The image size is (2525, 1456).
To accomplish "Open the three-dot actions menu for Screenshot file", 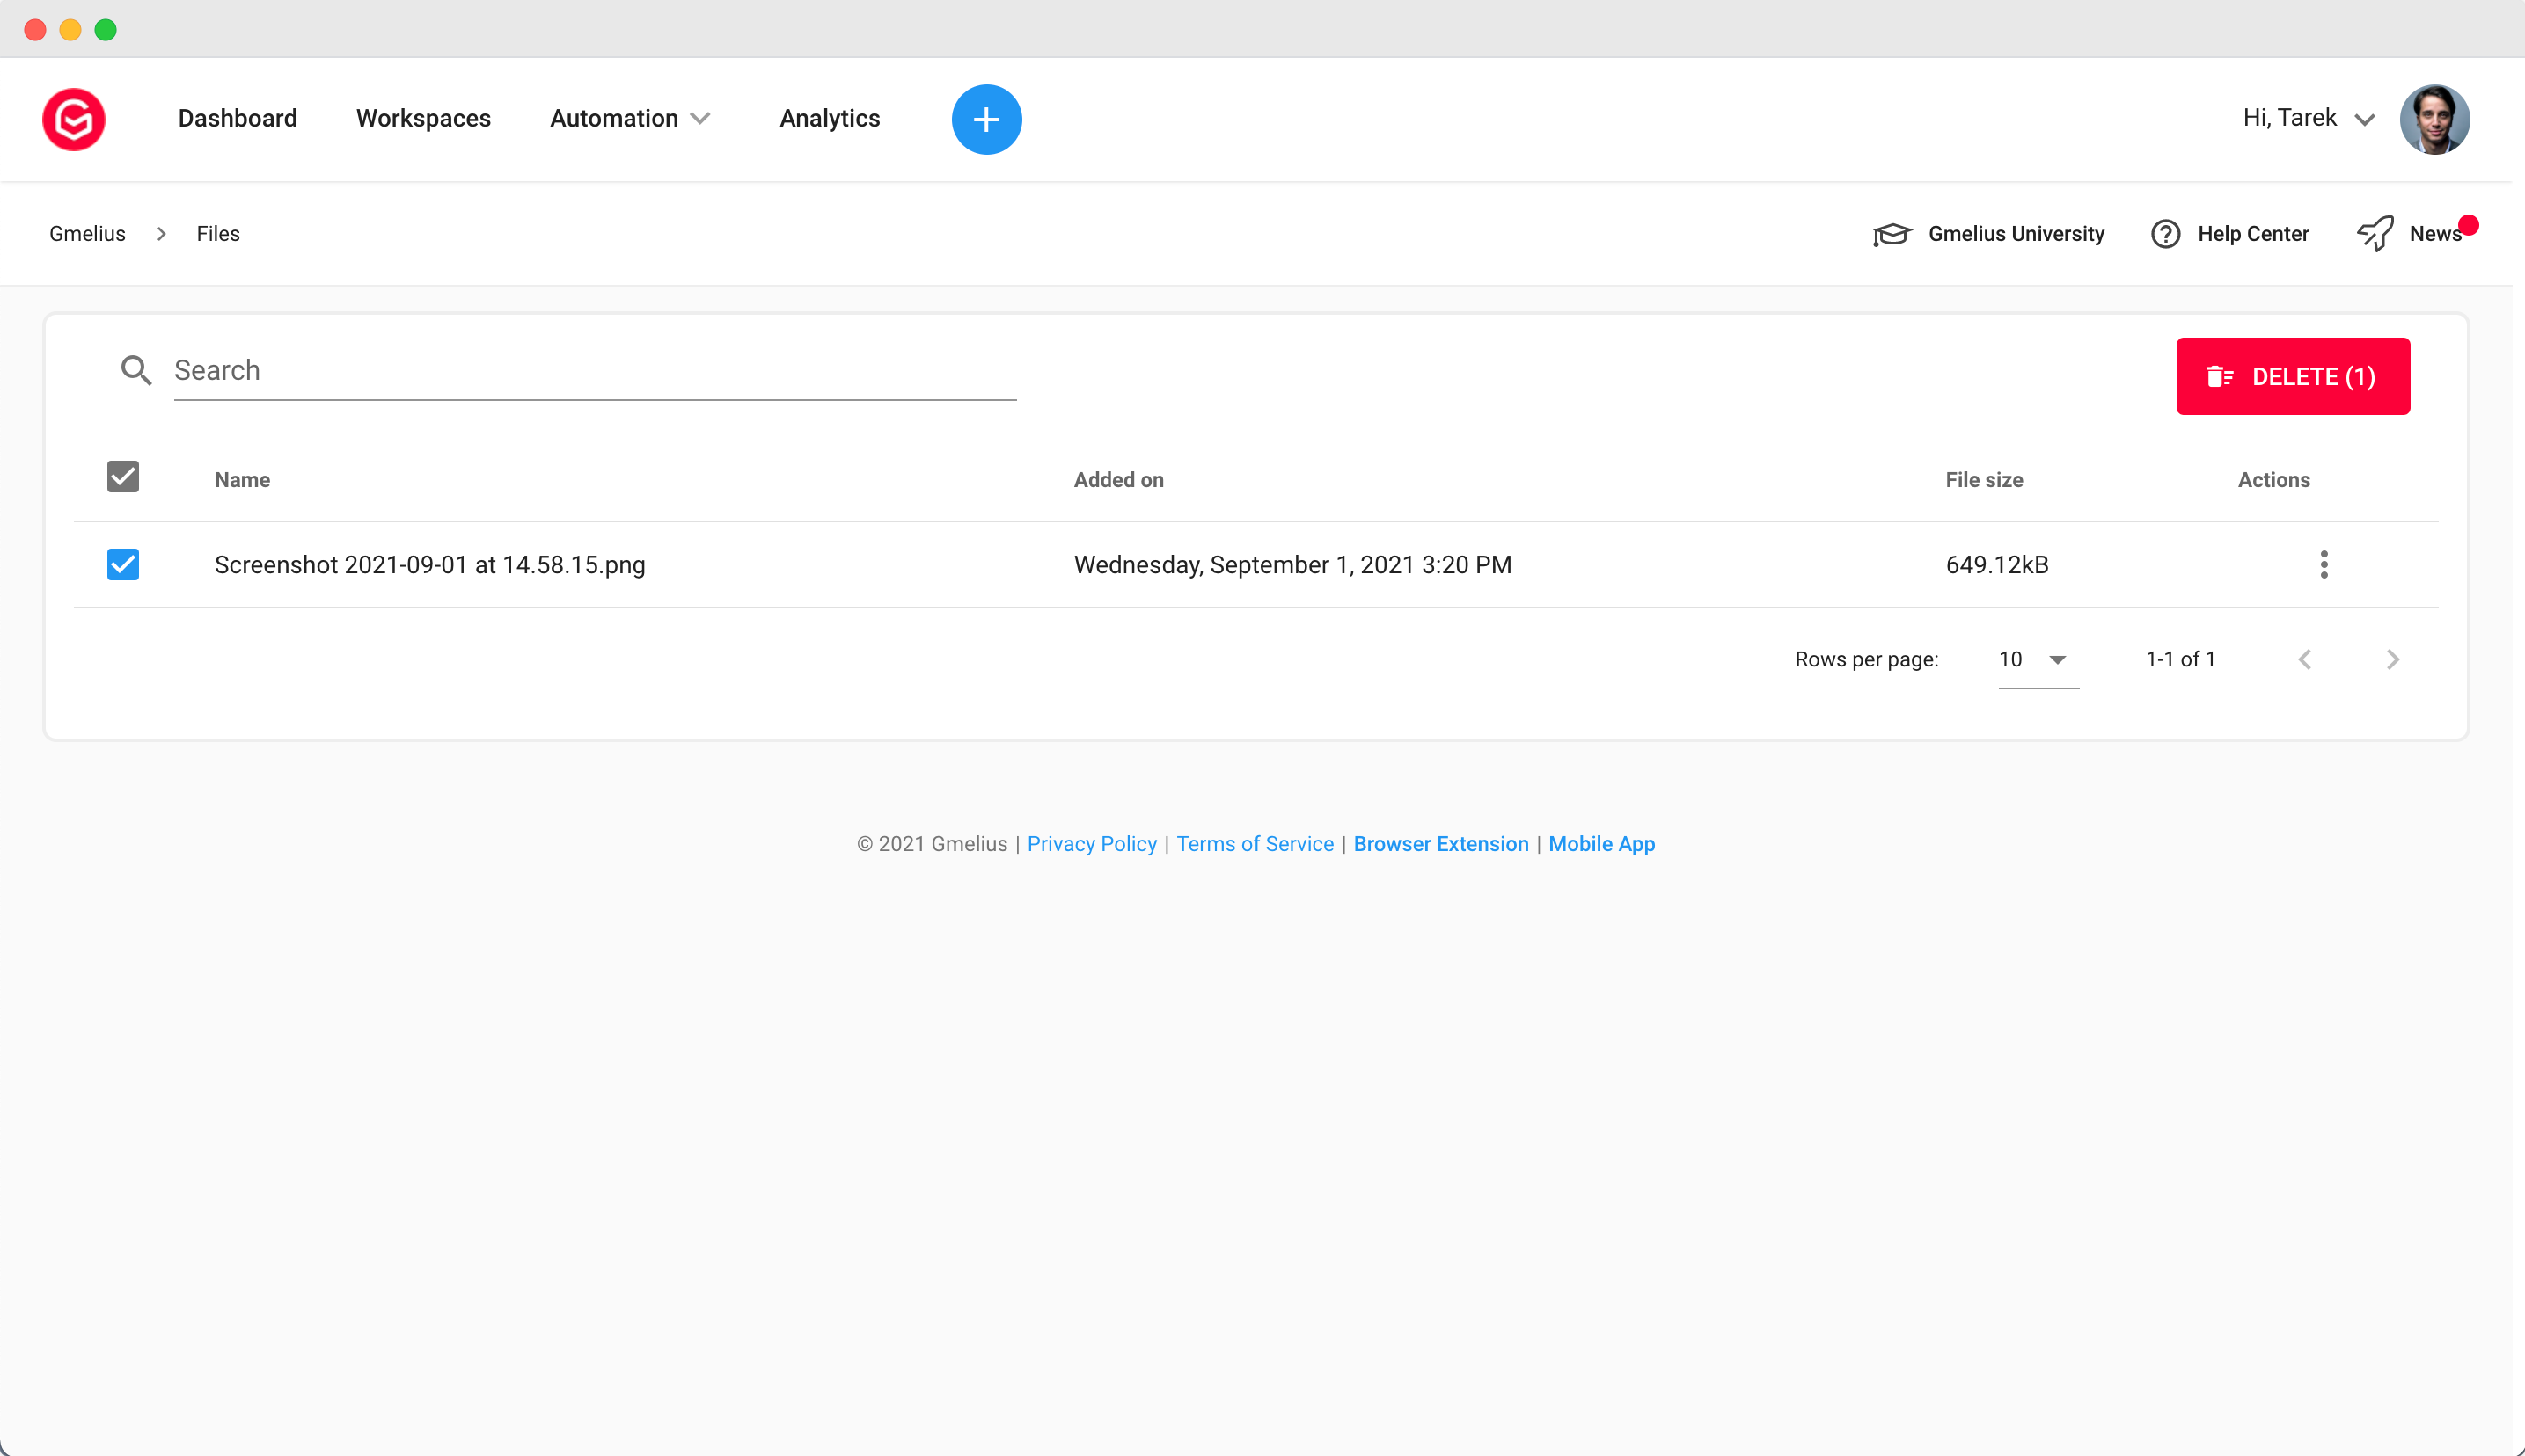I will tap(2323, 565).
